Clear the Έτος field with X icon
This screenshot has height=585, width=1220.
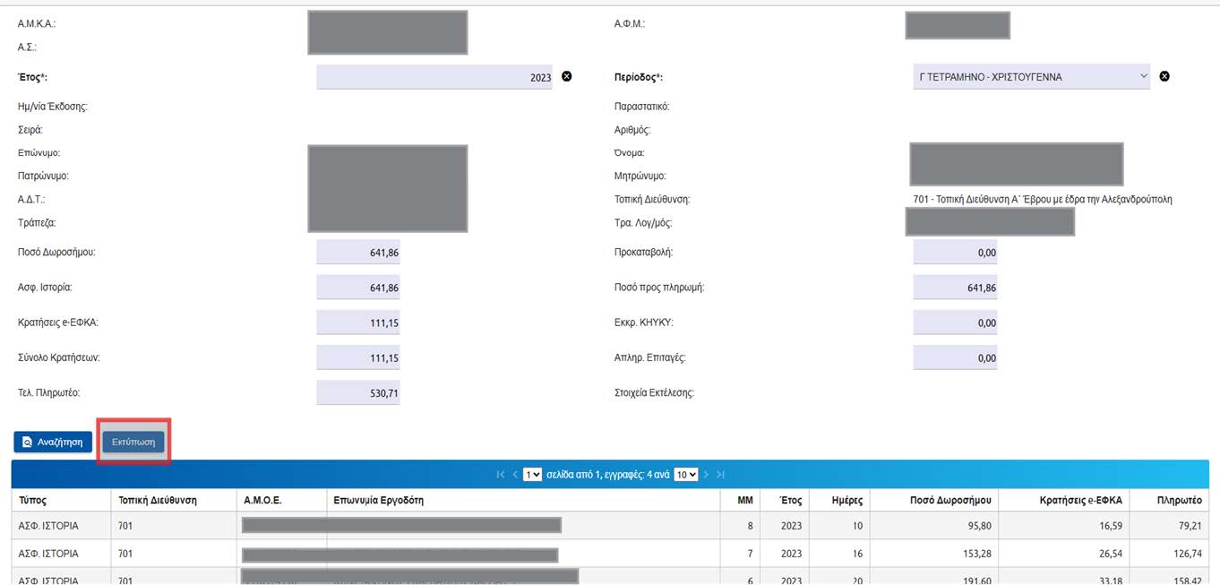pyautogui.click(x=566, y=77)
